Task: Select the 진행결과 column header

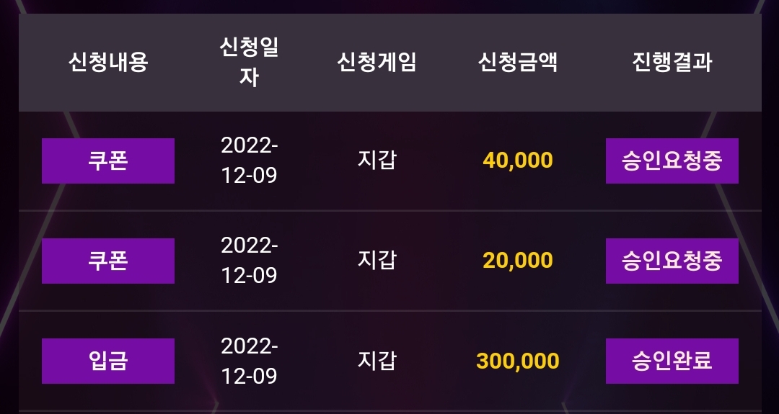Action: pos(672,63)
